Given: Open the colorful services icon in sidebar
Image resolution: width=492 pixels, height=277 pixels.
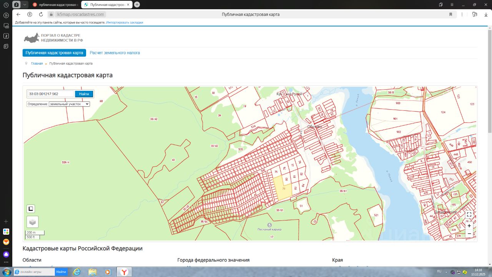Looking at the screenshot, I should click(6, 232).
